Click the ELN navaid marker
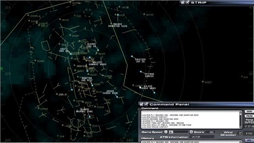 242,76
